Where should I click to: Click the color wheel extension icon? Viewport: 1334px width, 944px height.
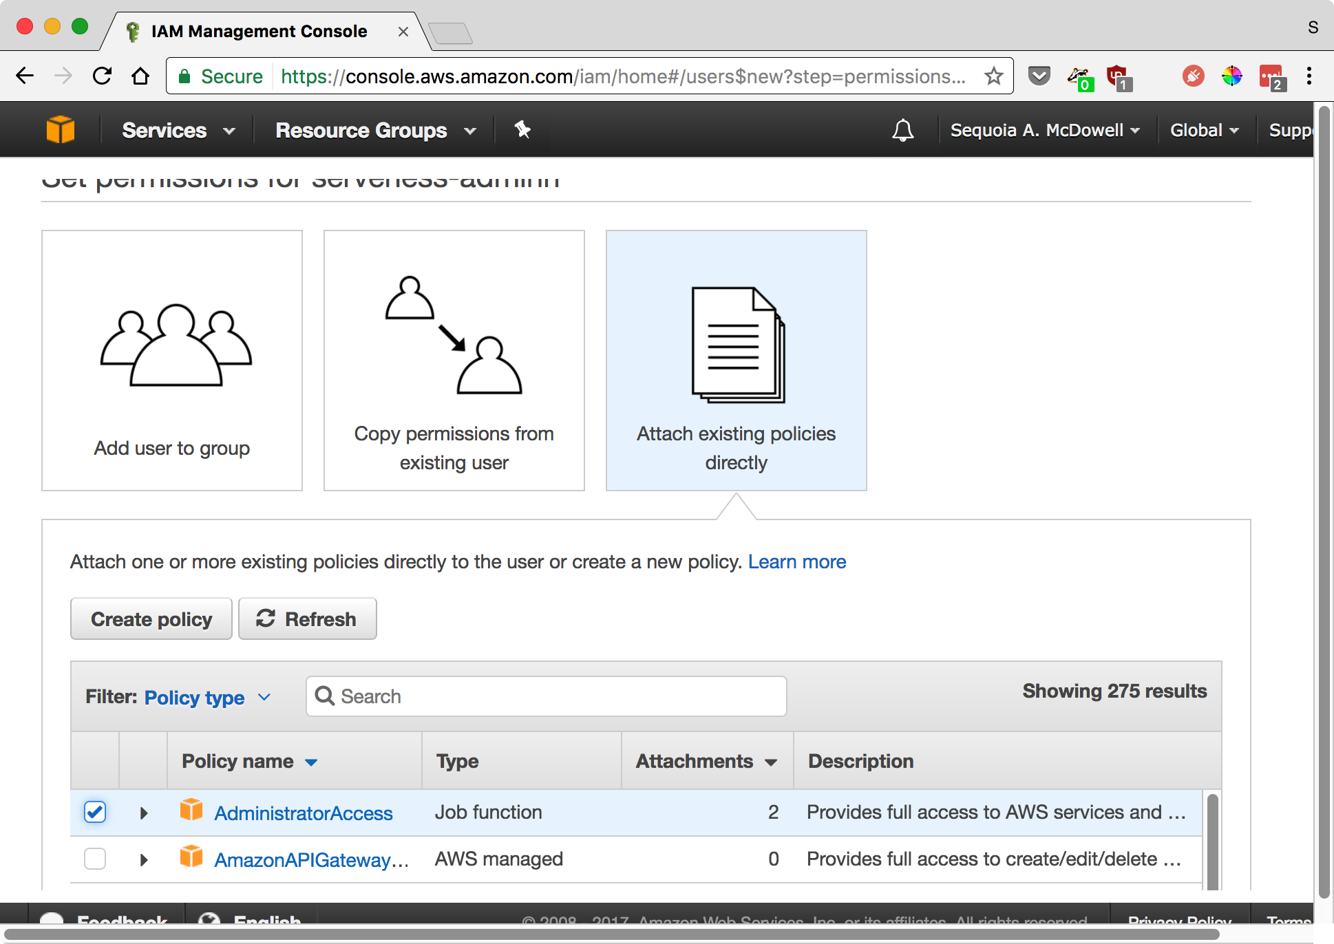pyautogui.click(x=1232, y=76)
